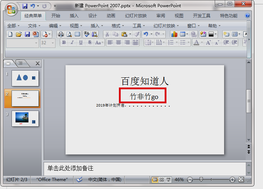Paste from clipboard icon

(124, 34)
